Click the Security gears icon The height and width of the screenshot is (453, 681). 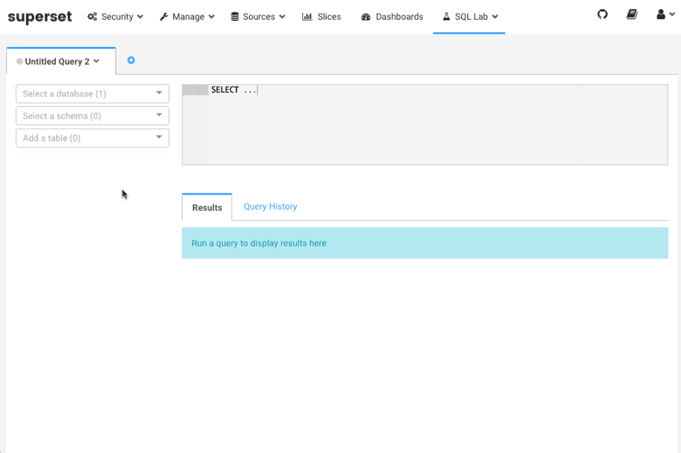(x=92, y=16)
